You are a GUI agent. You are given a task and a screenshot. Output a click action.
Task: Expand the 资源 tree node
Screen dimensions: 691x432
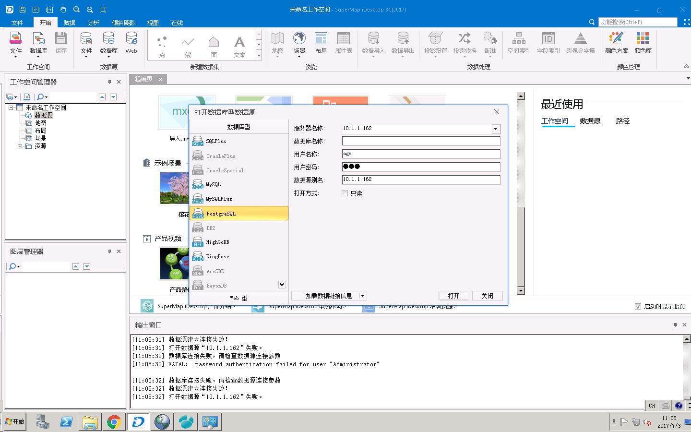pyautogui.click(x=20, y=146)
